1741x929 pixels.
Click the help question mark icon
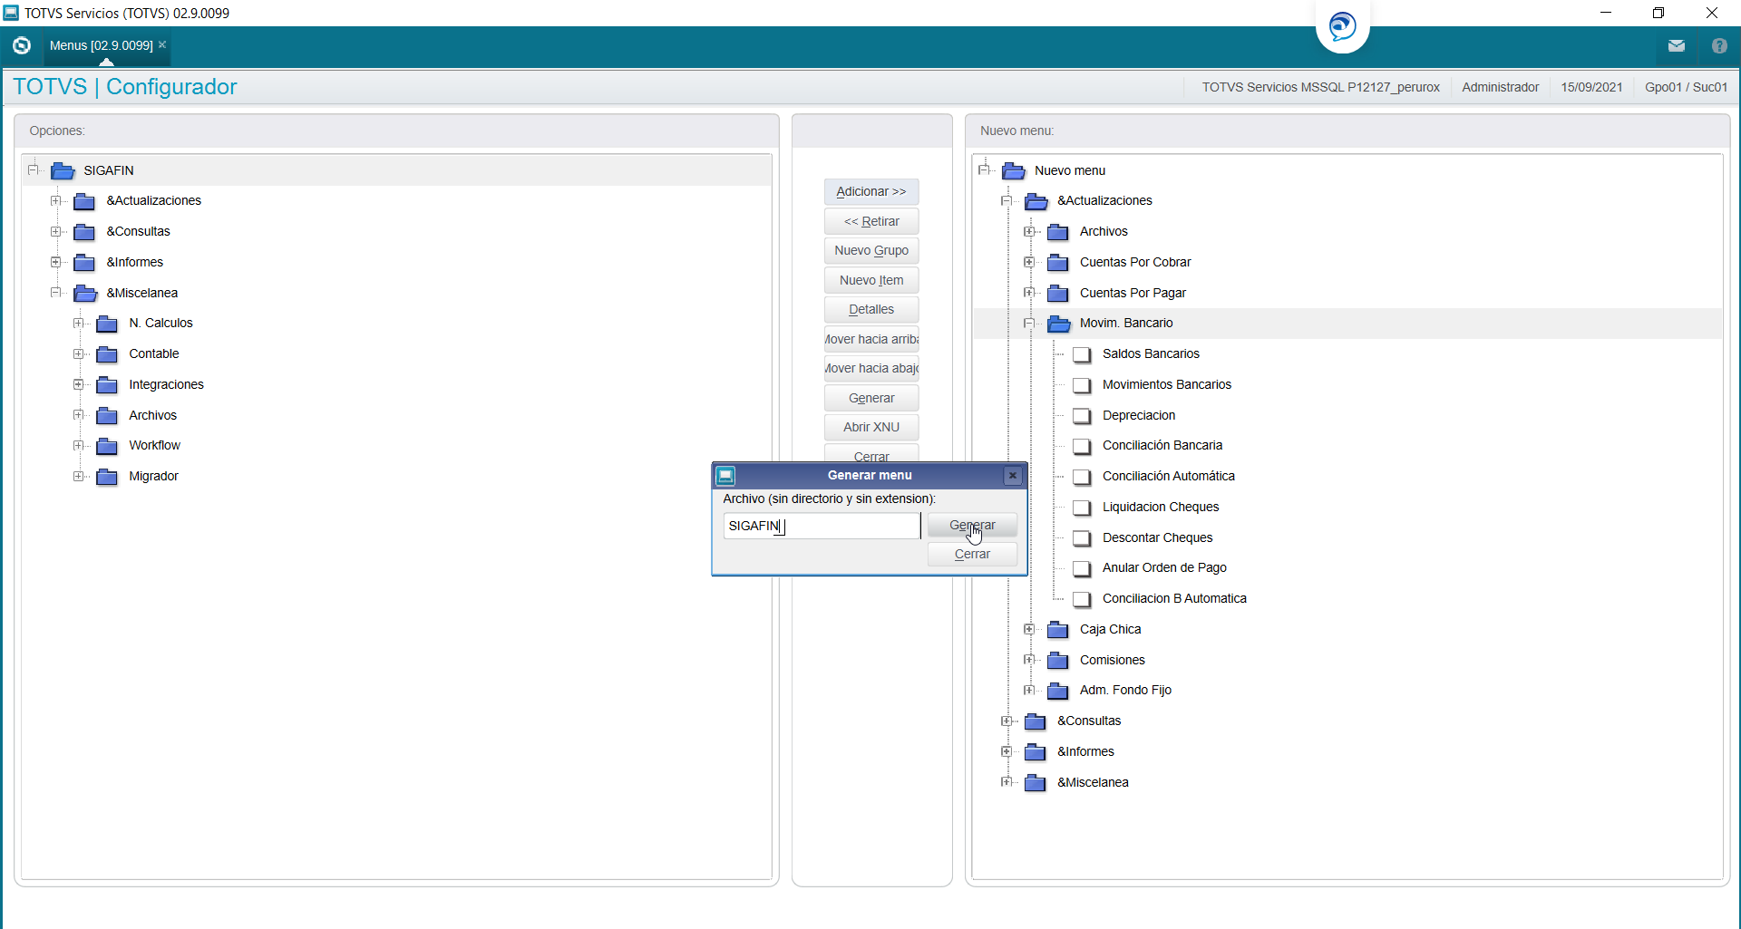point(1719,46)
